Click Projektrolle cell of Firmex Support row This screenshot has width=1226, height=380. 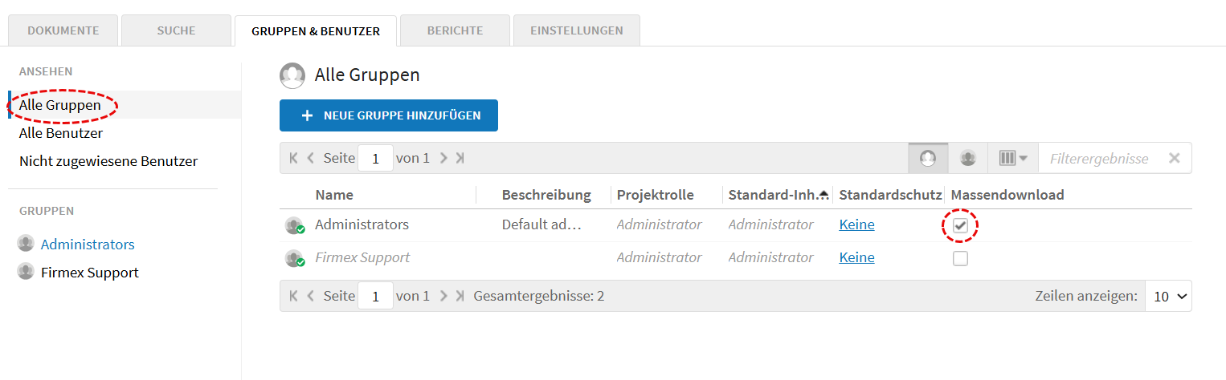pos(659,257)
